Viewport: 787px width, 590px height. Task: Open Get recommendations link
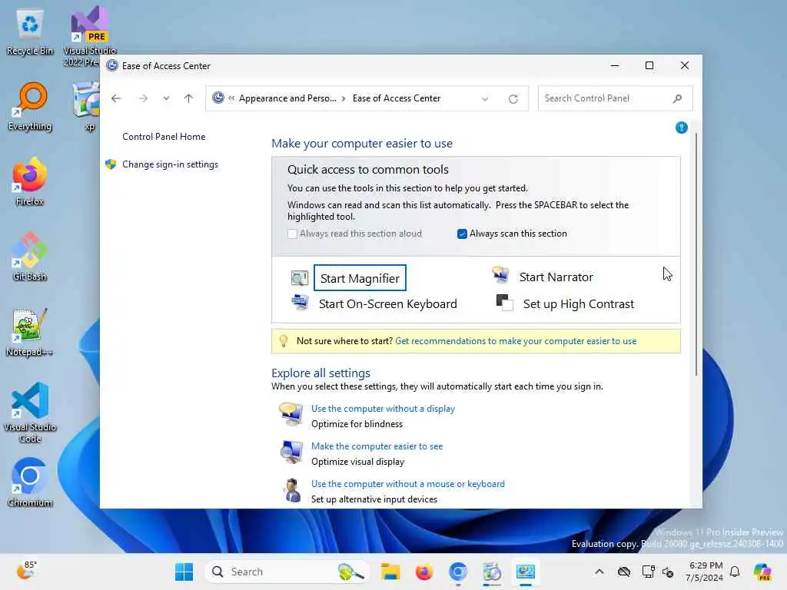(x=516, y=341)
